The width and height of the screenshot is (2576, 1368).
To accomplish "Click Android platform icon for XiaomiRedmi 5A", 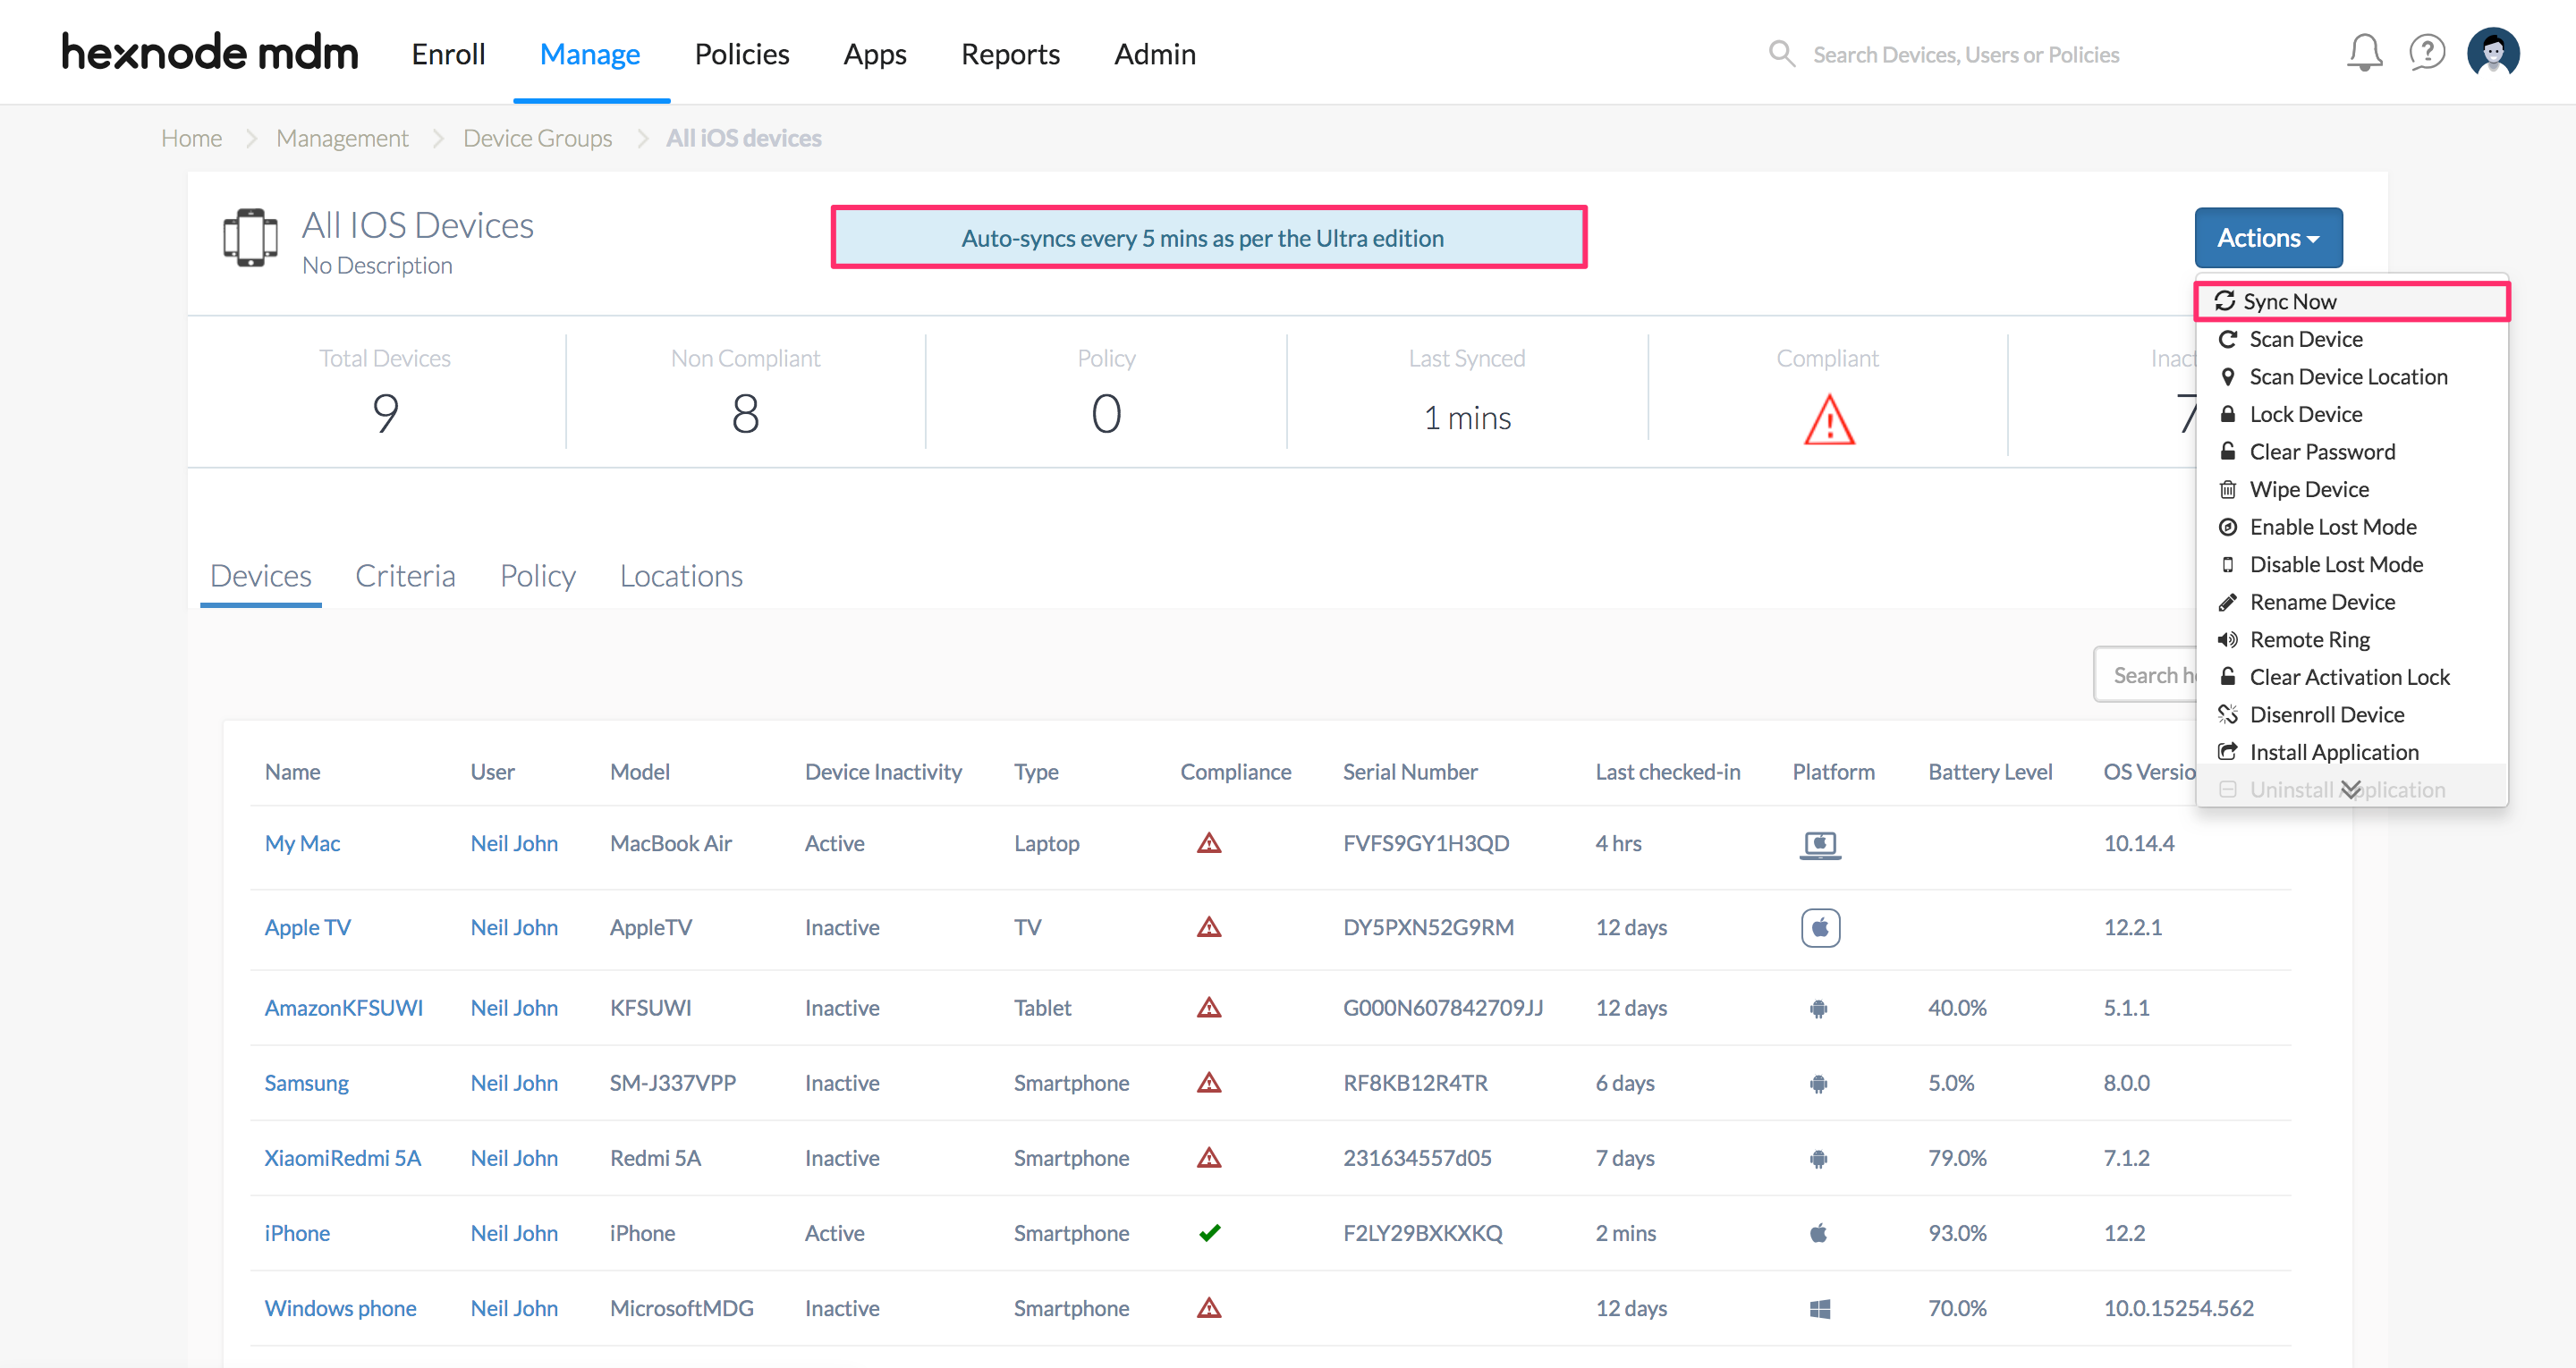I will pos(1818,1158).
